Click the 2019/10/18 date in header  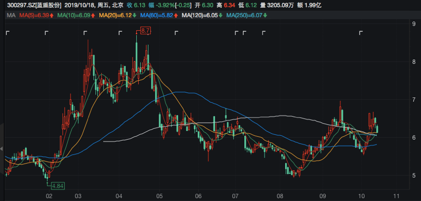pos(80,6)
